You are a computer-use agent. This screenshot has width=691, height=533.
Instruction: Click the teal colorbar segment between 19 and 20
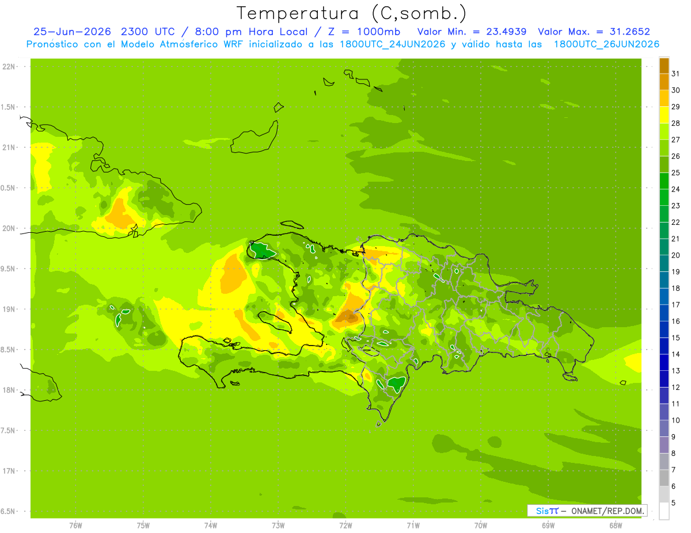664,264
